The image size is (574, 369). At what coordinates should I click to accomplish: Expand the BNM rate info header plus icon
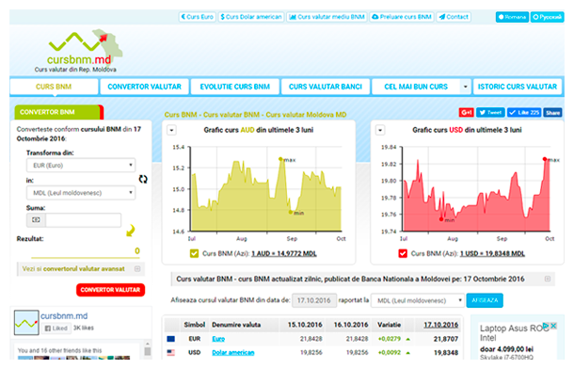[548, 279]
